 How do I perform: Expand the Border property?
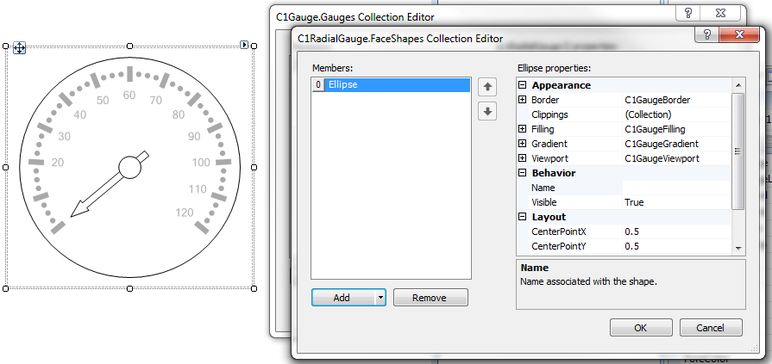pyautogui.click(x=522, y=100)
